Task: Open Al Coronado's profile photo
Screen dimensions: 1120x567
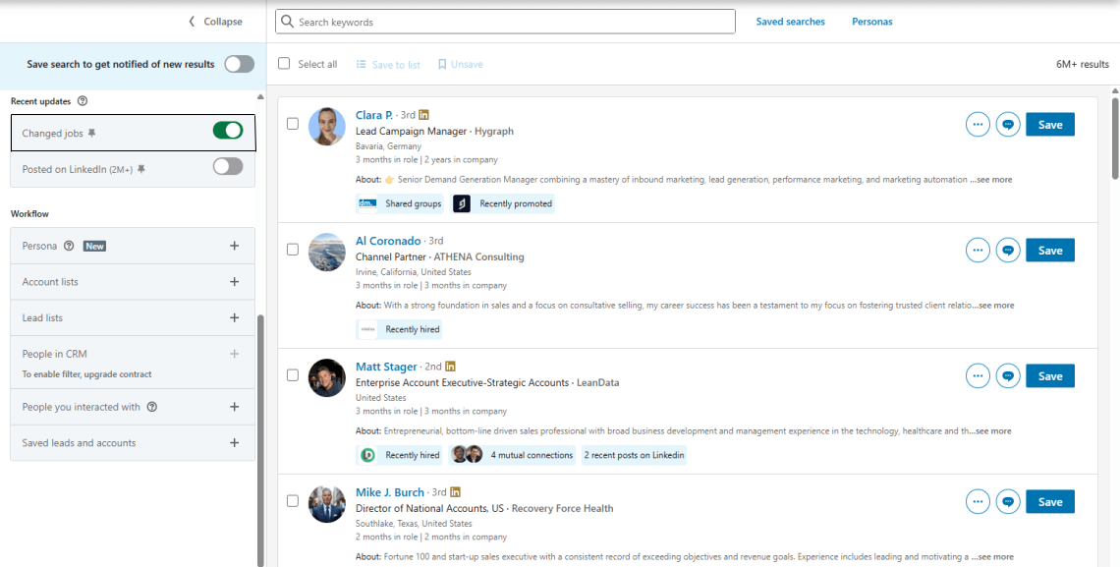Action: (326, 253)
